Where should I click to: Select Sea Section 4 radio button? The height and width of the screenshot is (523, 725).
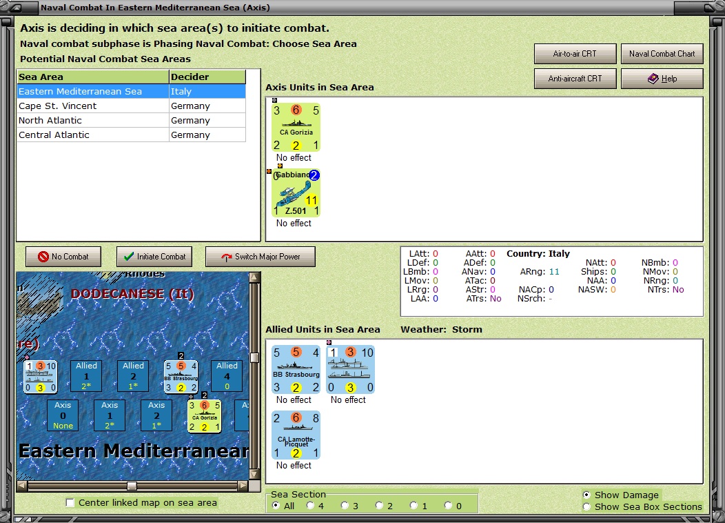pyautogui.click(x=310, y=506)
